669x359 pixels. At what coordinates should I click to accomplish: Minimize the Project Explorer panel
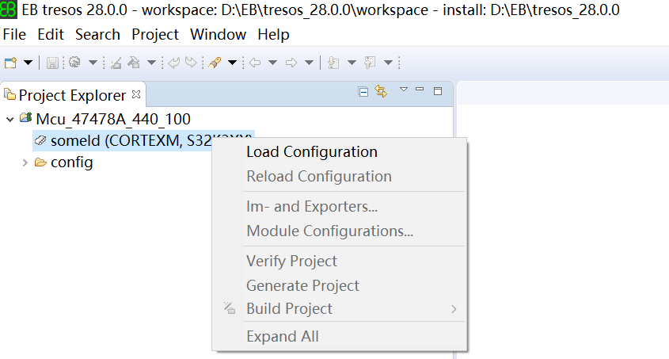tap(420, 90)
